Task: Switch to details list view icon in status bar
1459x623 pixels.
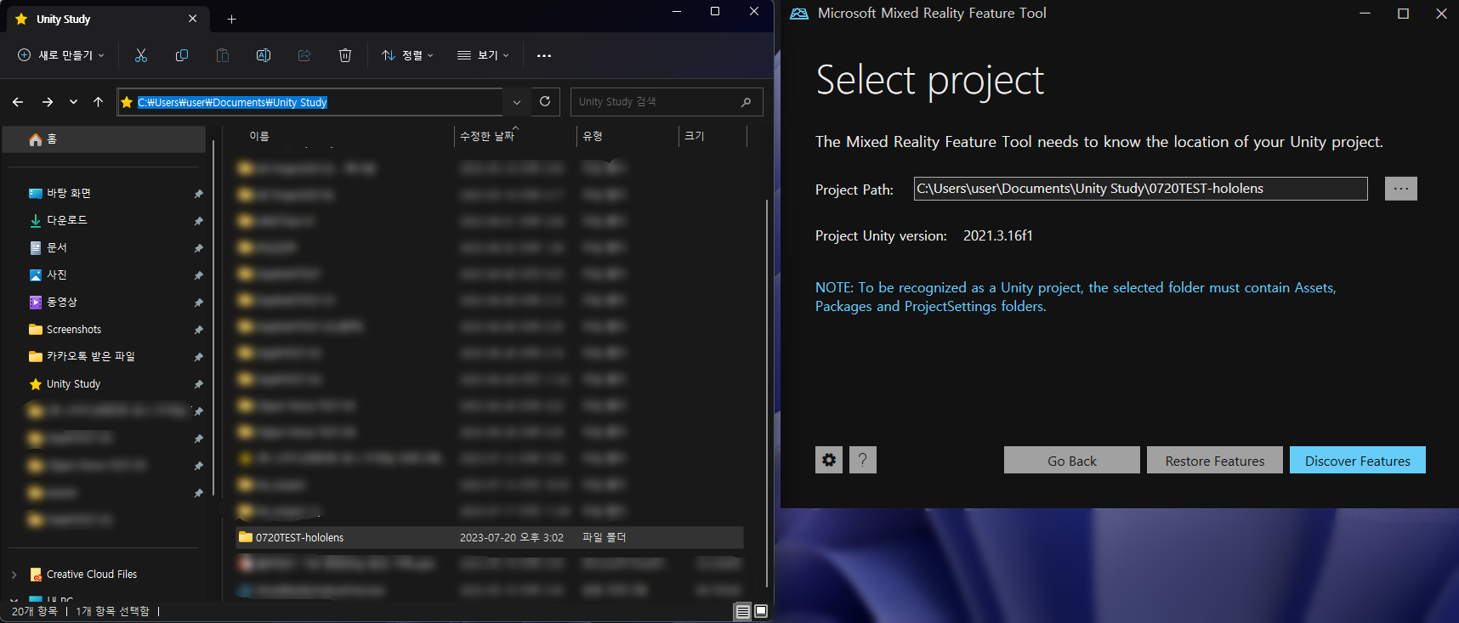Action: (x=743, y=611)
